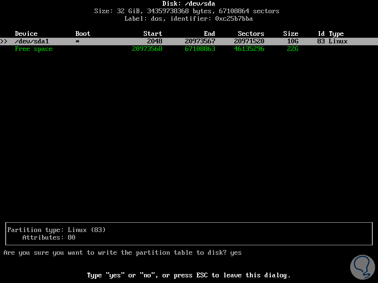Click the Device column header
The height and width of the screenshot is (283, 378).
[x=26, y=33]
